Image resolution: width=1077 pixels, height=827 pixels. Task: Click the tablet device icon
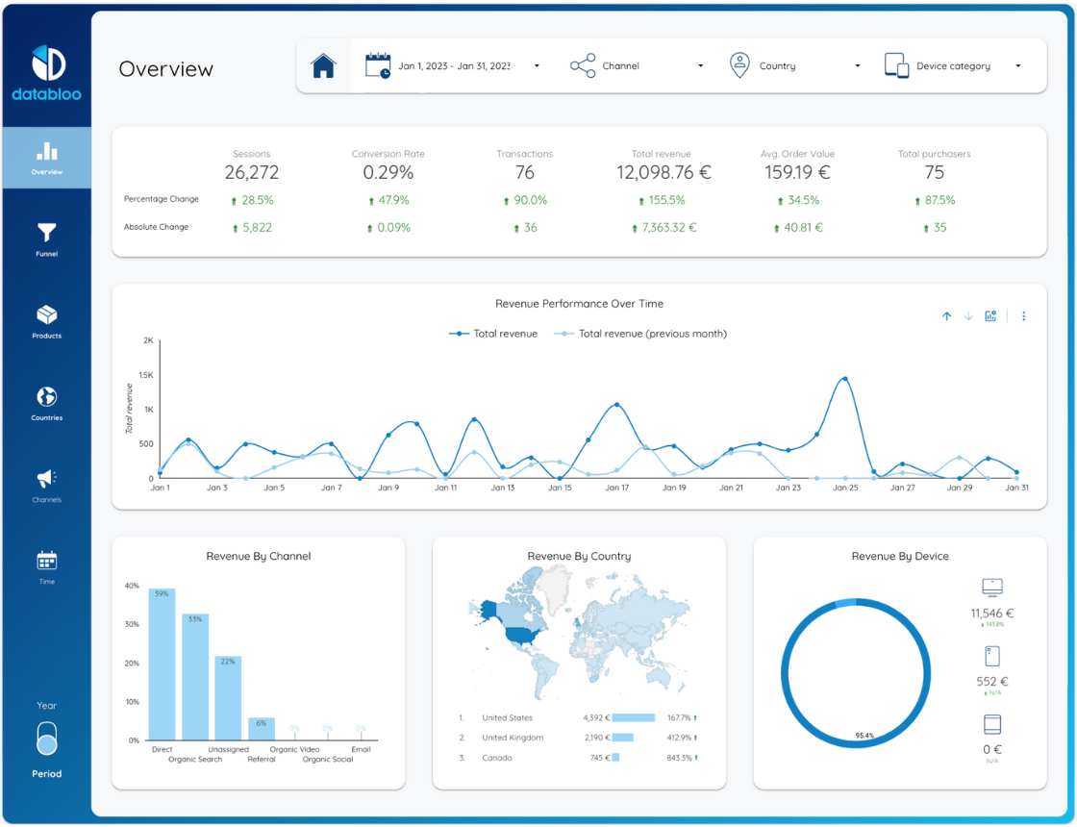coord(991,725)
